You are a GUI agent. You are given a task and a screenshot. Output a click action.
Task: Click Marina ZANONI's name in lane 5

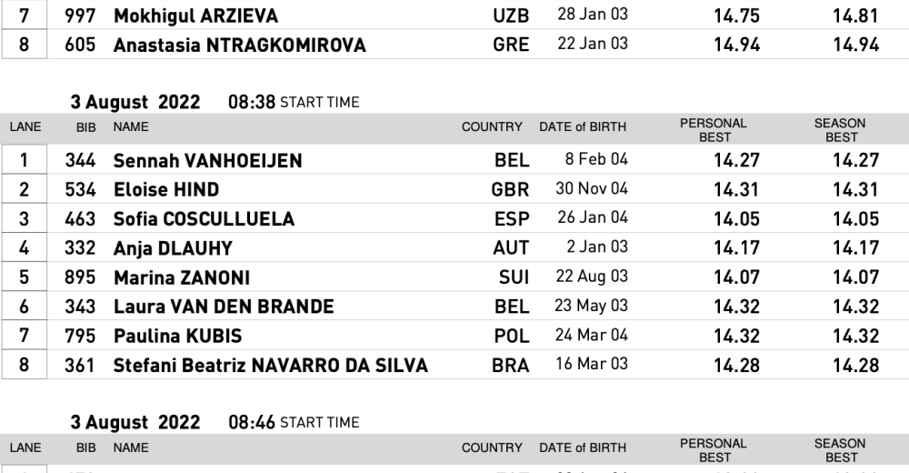pyautogui.click(x=182, y=277)
